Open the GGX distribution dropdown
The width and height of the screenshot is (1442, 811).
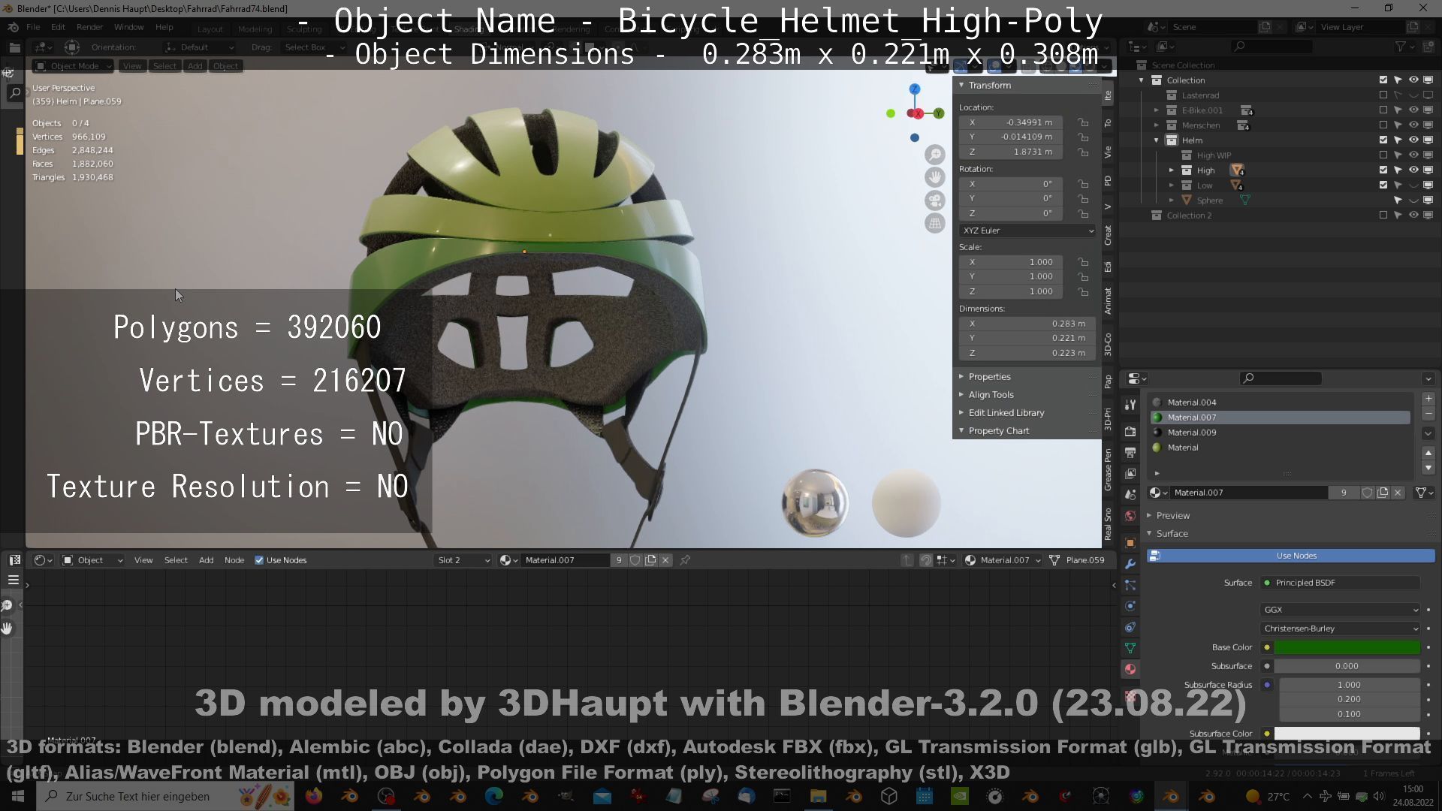pos(1341,610)
